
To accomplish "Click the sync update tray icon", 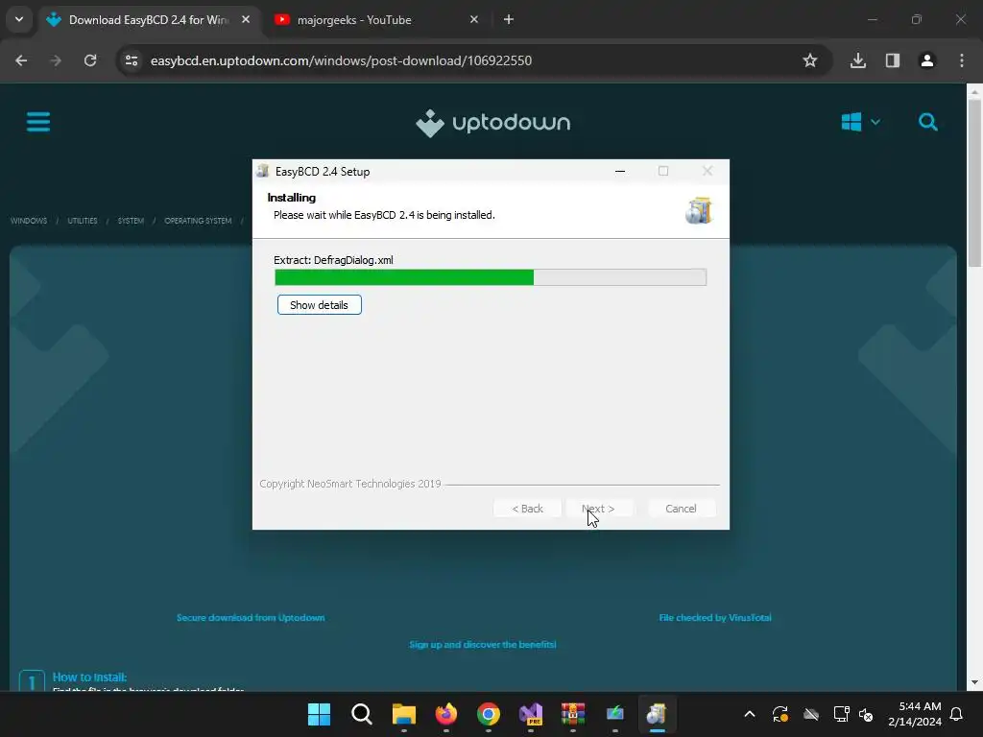I will click(x=779, y=714).
